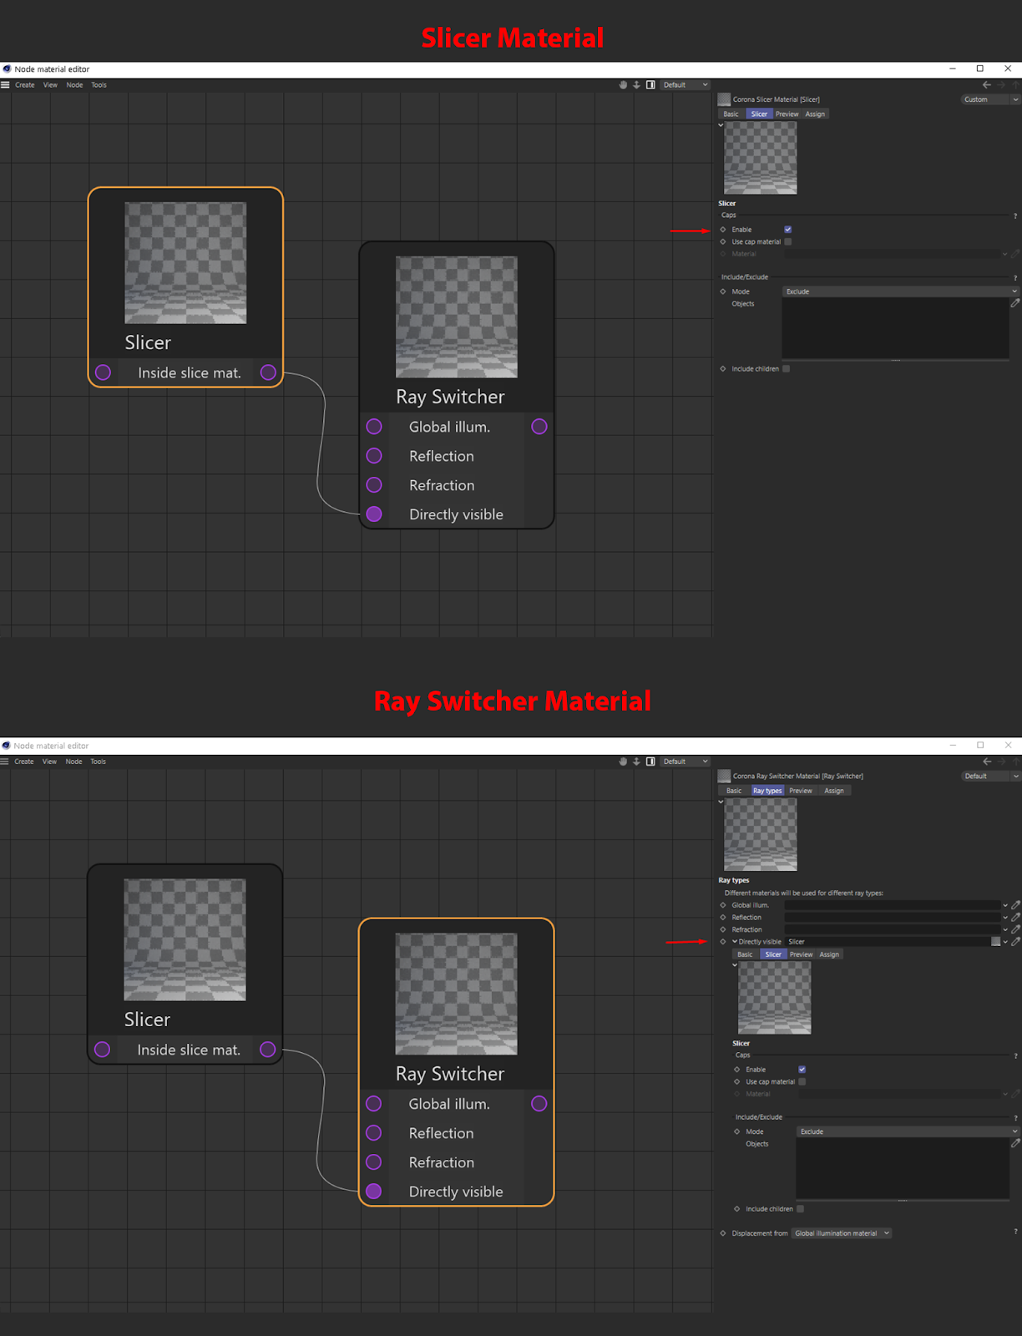Select pan hand tool in bottom editor toolbar

coord(623,762)
